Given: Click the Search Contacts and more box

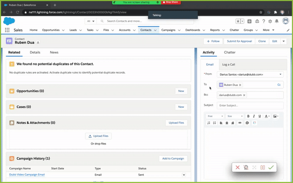Looking at the screenshot, I should (145, 21).
